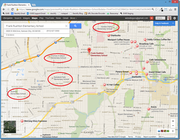Open a new browser tab
The width and height of the screenshot is (180, 140).
point(34,5)
